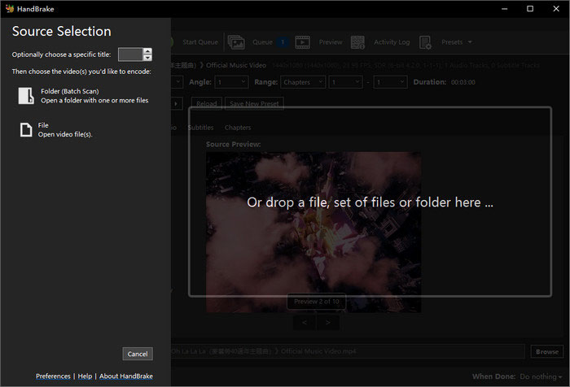Open Preview from the toolbar
The height and width of the screenshot is (387, 570).
[331, 42]
